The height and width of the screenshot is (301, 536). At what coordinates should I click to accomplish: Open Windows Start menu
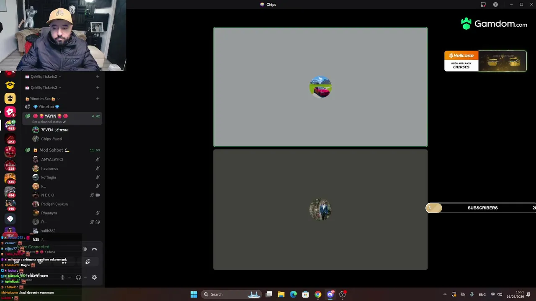point(194,294)
